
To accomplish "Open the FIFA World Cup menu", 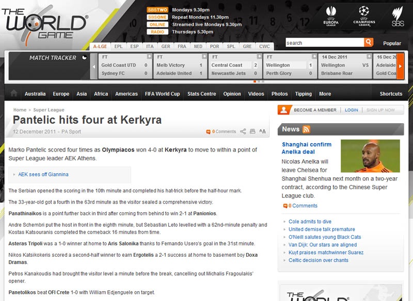I will pyautogui.click(x=162, y=94).
